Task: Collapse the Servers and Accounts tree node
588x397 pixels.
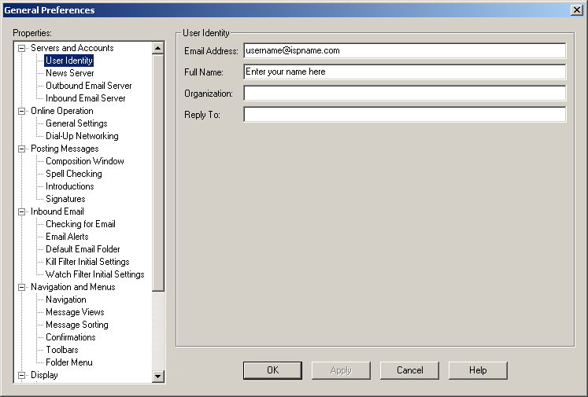Action: pos(22,48)
